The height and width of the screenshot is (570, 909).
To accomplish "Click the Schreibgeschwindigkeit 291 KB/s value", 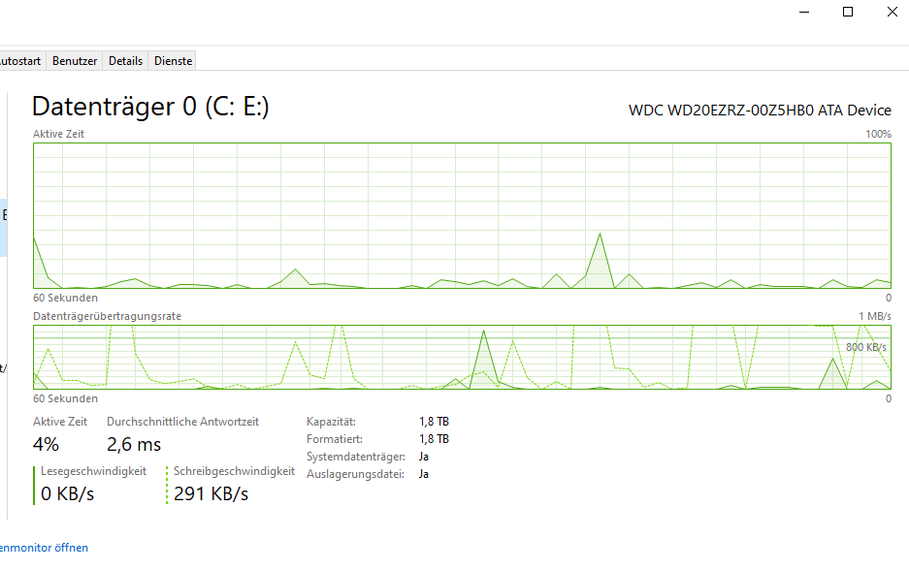I will click(x=211, y=493).
